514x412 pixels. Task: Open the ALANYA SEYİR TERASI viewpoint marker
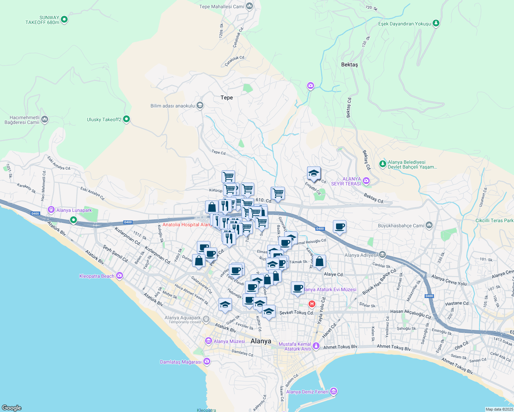coord(366,180)
